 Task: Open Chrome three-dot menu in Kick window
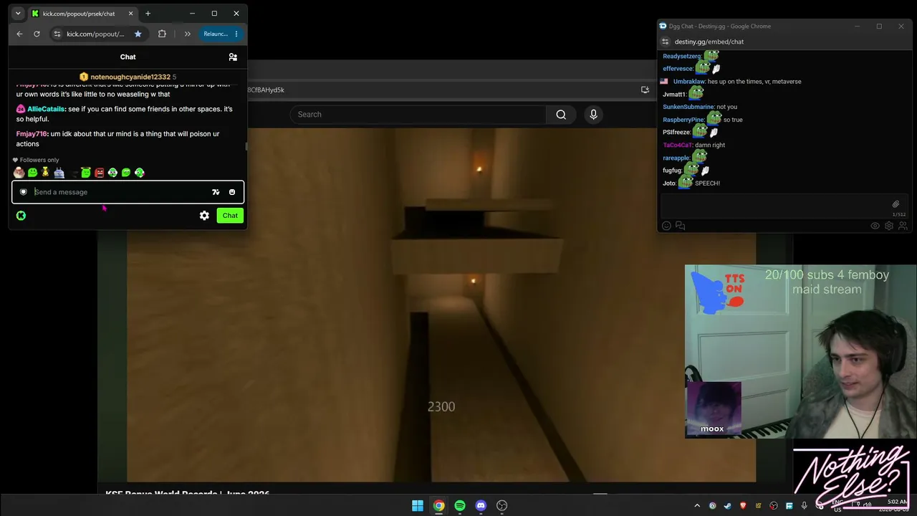(x=236, y=34)
